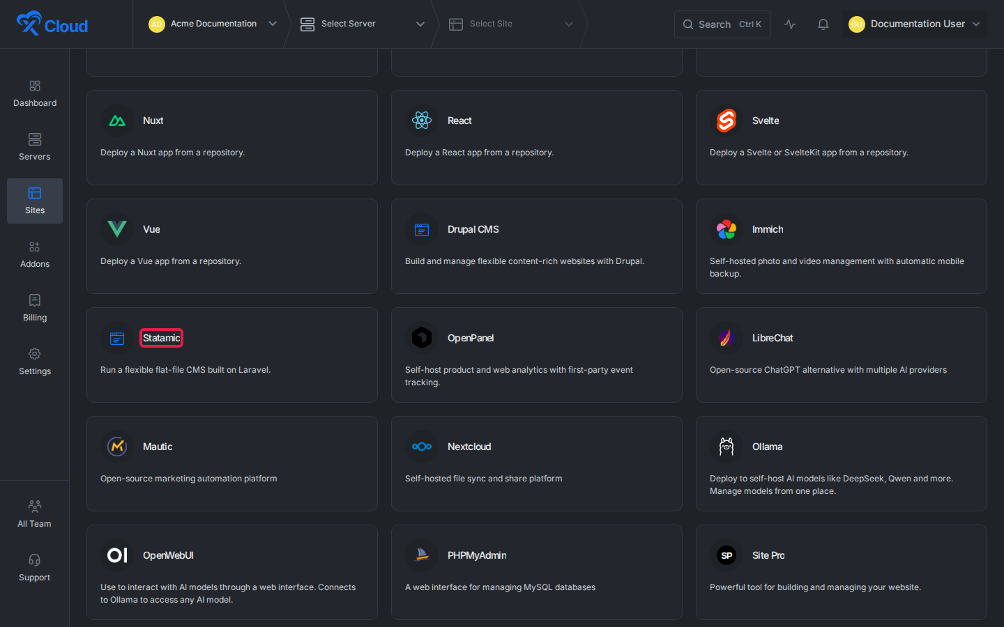Click the LibreChat feather icon
This screenshot has width=1004, height=627.
(727, 338)
